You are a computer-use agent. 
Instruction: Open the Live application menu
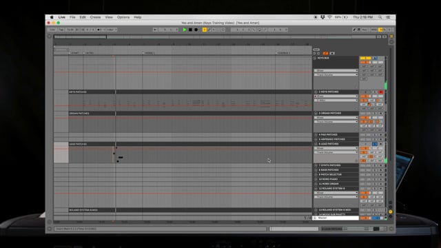pyautogui.click(x=61, y=17)
